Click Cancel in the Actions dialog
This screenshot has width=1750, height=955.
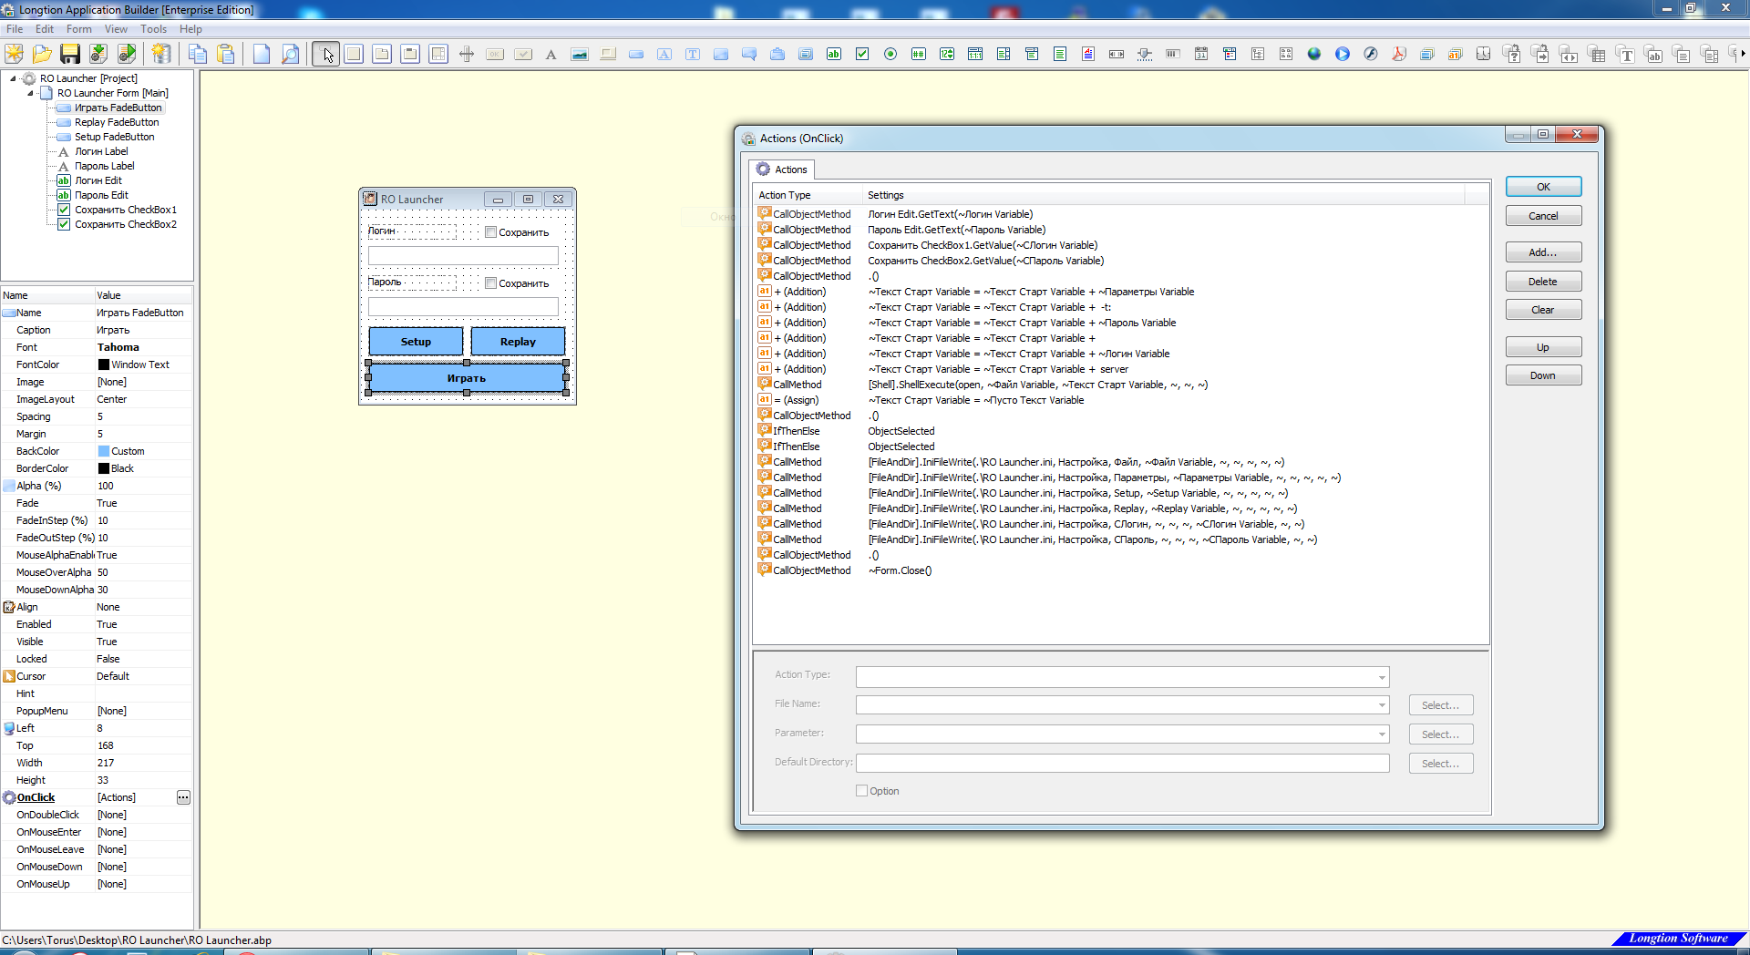[1543, 216]
